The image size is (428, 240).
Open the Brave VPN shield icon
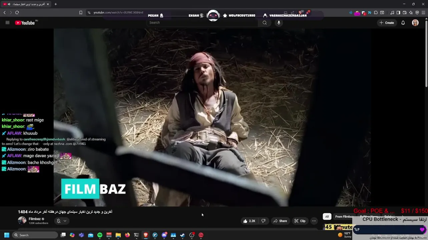point(417,13)
